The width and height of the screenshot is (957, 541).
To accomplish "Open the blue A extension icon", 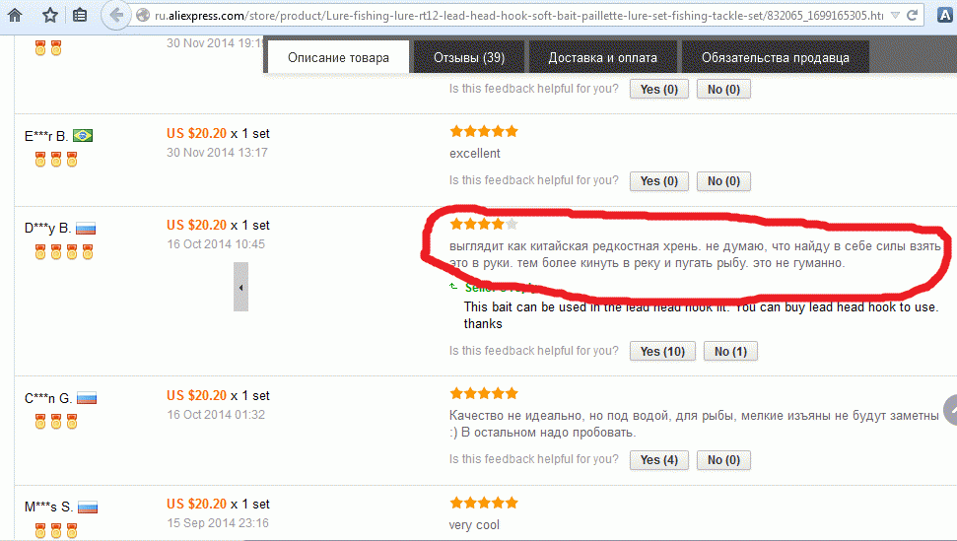I will point(945,15).
